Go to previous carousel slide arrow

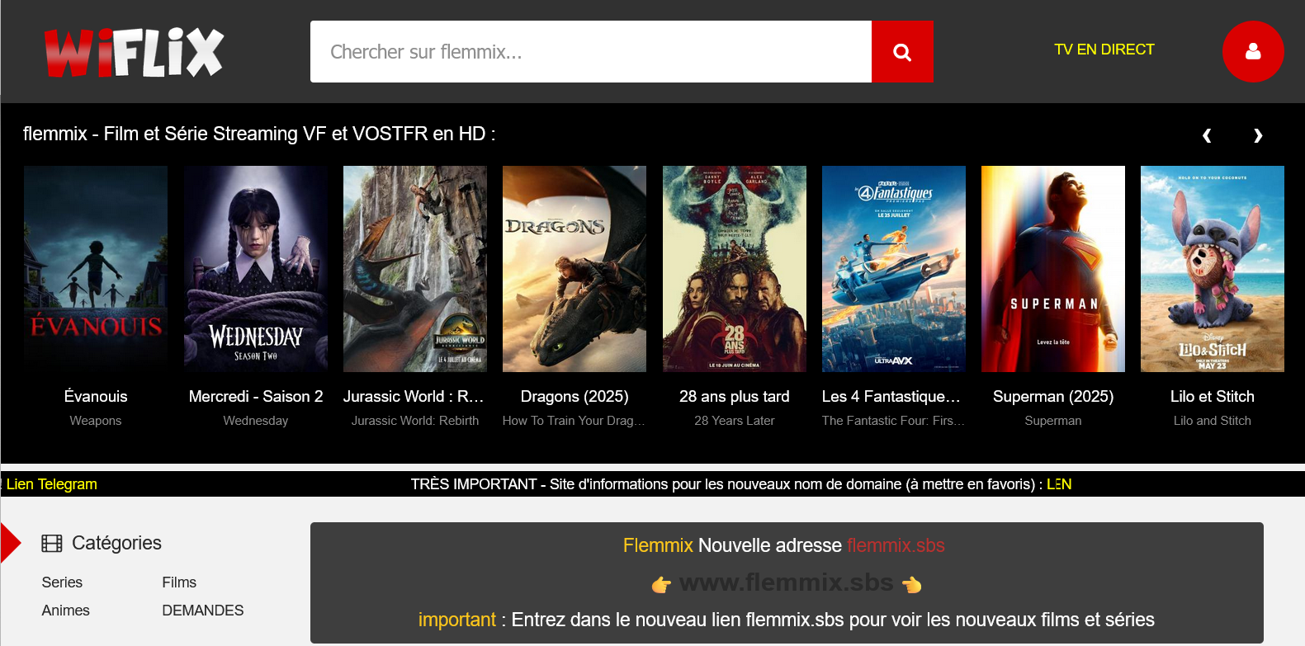click(1207, 135)
